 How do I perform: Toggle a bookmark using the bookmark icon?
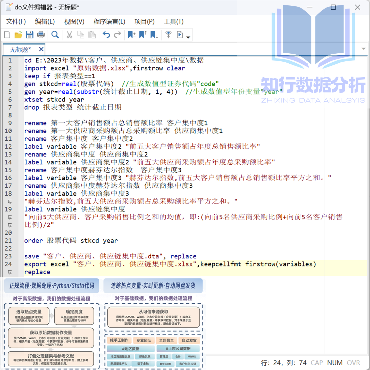tap(131, 35)
